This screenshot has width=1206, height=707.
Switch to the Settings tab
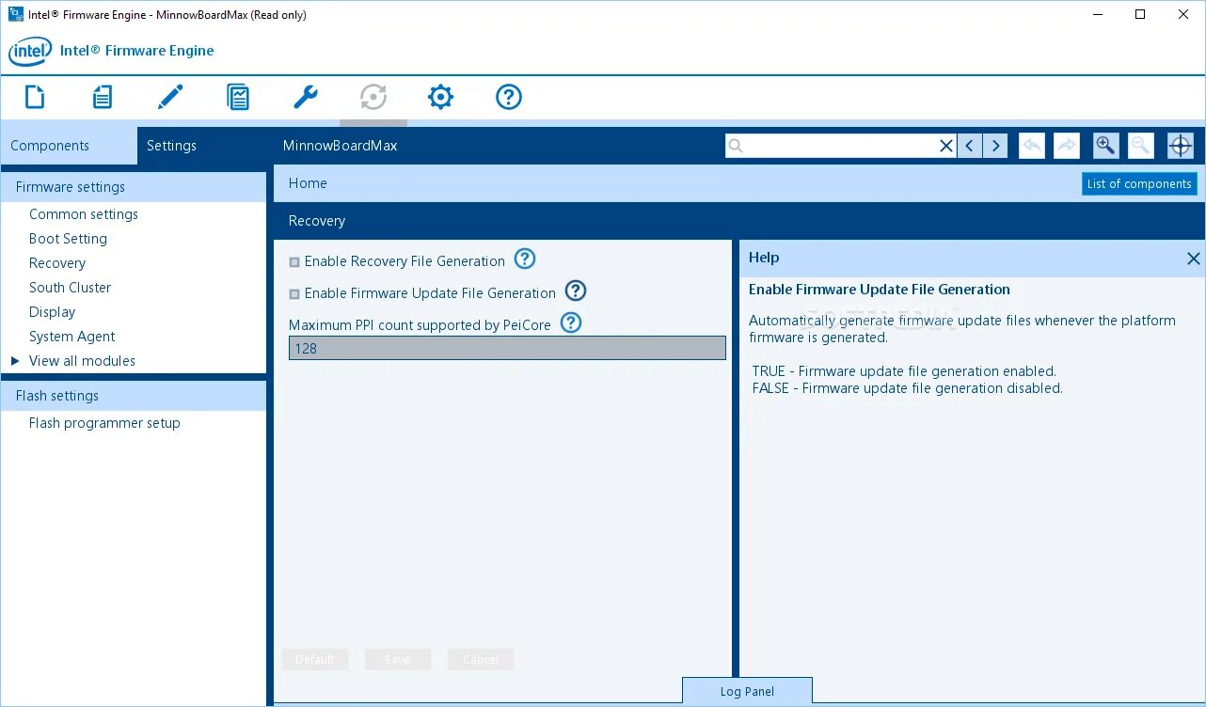[x=171, y=146]
